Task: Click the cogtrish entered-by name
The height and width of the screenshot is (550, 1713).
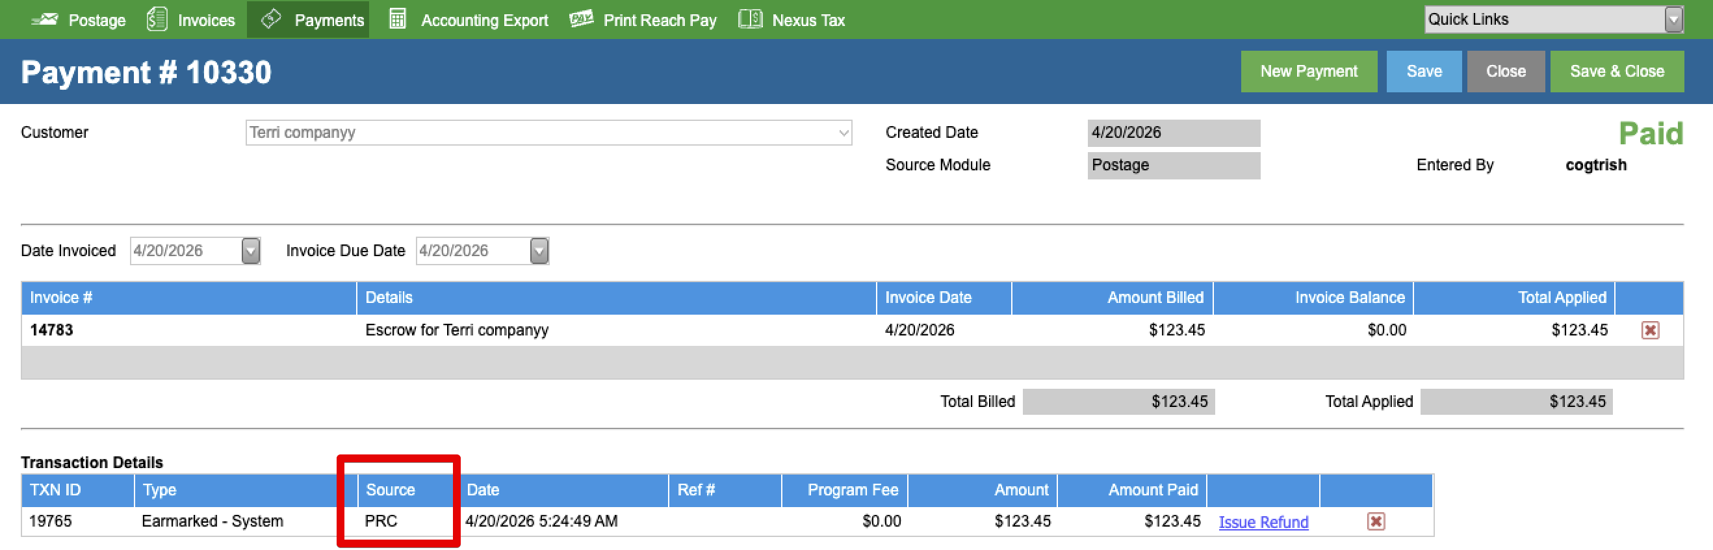Action: pyautogui.click(x=1595, y=165)
